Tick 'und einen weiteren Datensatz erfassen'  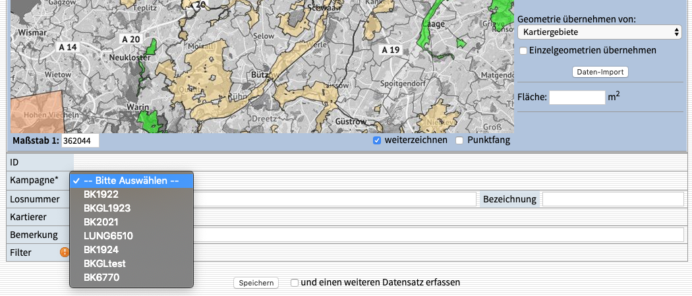pos(295,283)
